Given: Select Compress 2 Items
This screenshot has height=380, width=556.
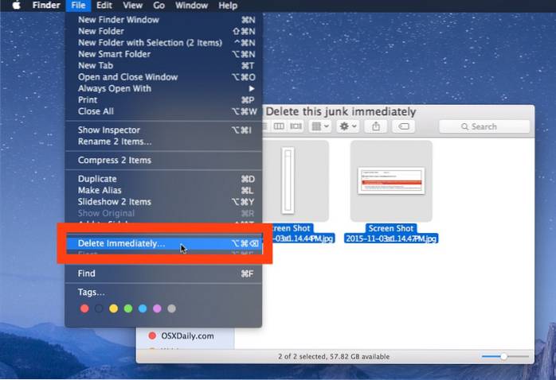Looking at the screenshot, I should (114, 160).
